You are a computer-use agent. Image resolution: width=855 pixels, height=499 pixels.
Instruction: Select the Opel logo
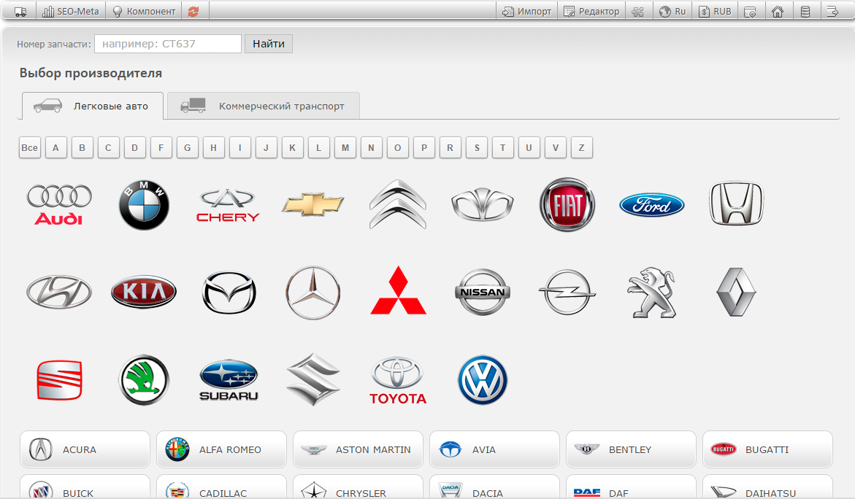click(x=567, y=292)
